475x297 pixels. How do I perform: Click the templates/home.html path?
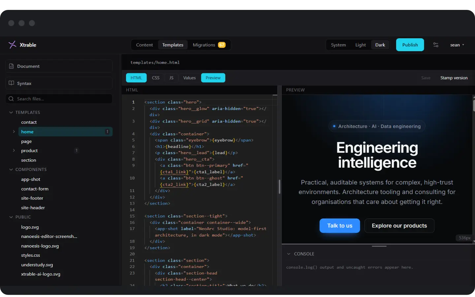tap(155, 62)
